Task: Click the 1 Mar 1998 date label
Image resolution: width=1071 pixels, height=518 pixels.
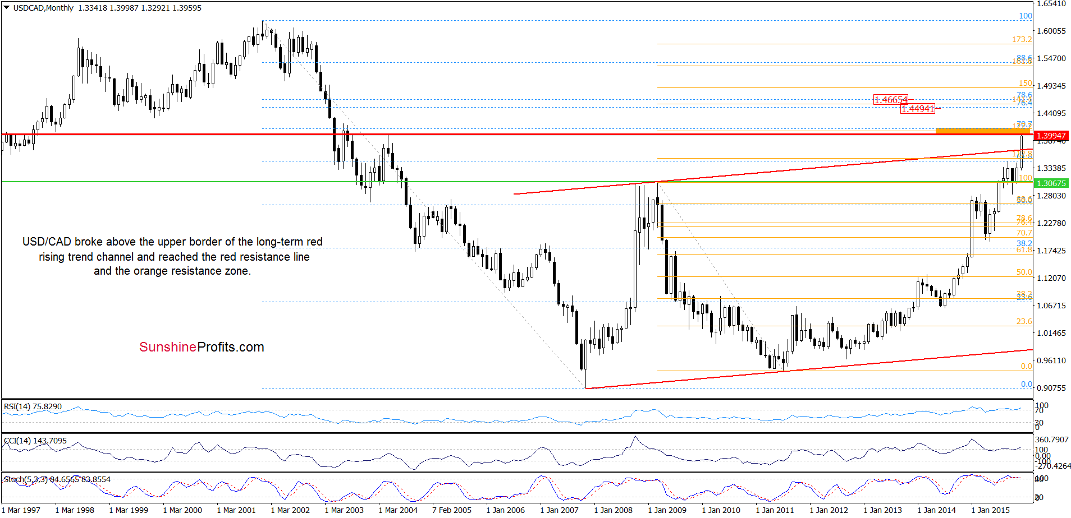Action: coord(75,510)
